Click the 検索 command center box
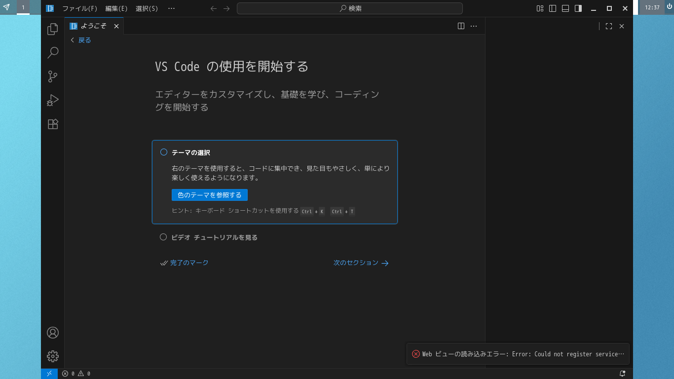 pyautogui.click(x=350, y=8)
